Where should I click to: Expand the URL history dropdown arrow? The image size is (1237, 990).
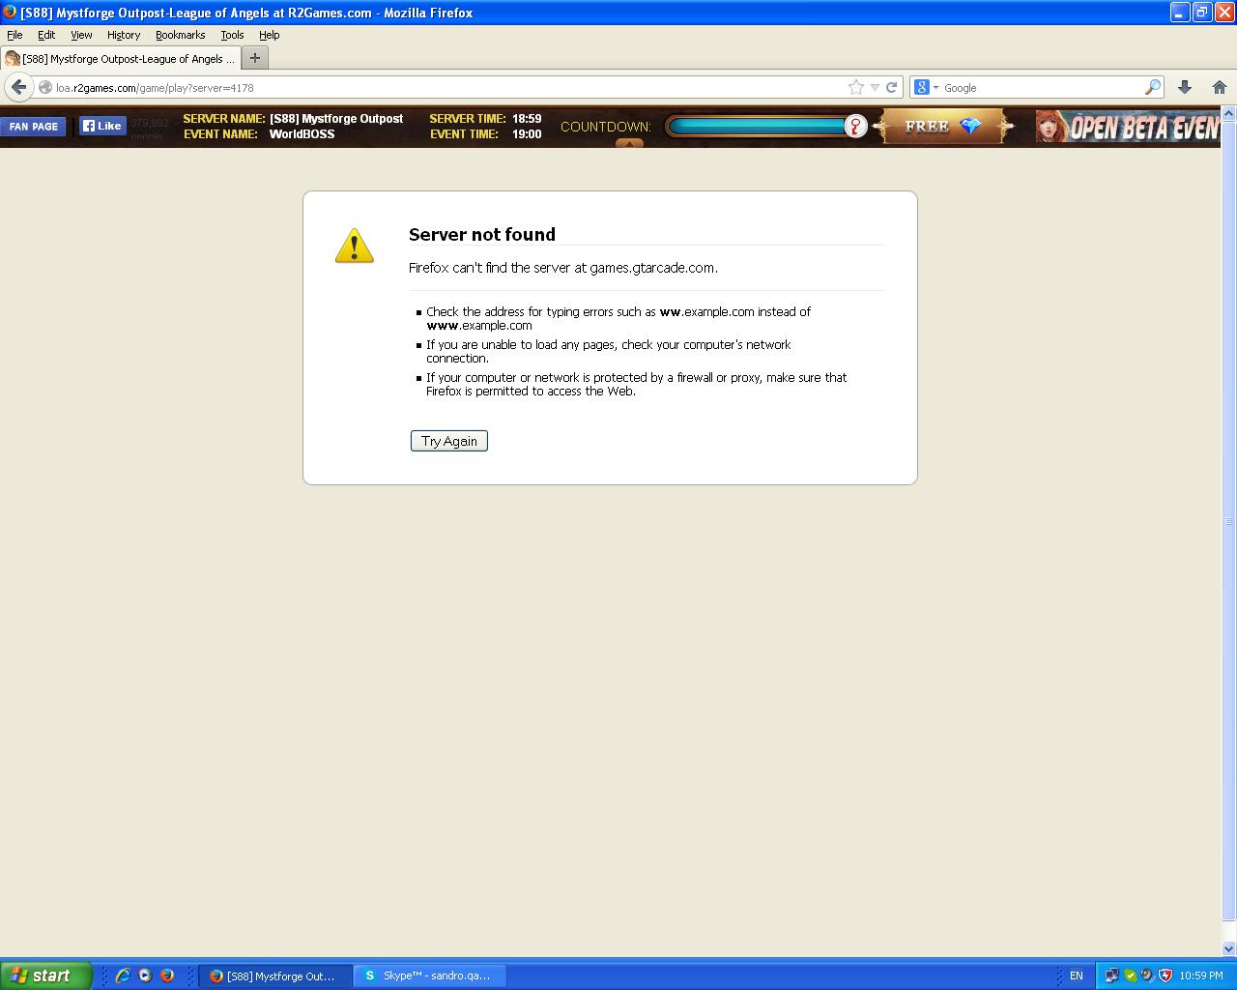pos(875,87)
